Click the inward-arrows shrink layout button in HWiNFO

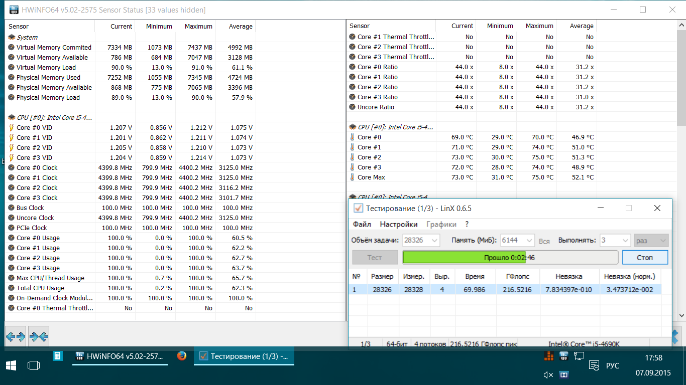pos(39,336)
